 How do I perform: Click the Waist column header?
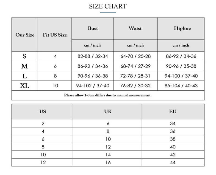135,28
